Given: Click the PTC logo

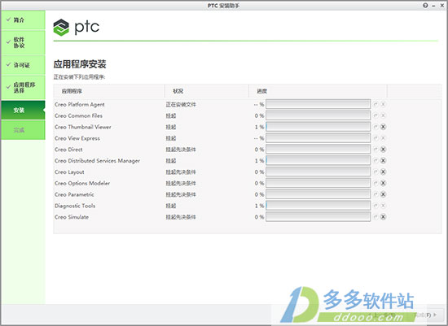Looking at the screenshot, I should pyautogui.click(x=77, y=28).
